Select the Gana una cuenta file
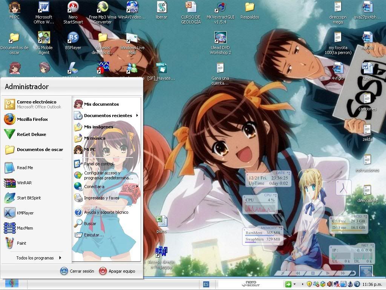 220,74
